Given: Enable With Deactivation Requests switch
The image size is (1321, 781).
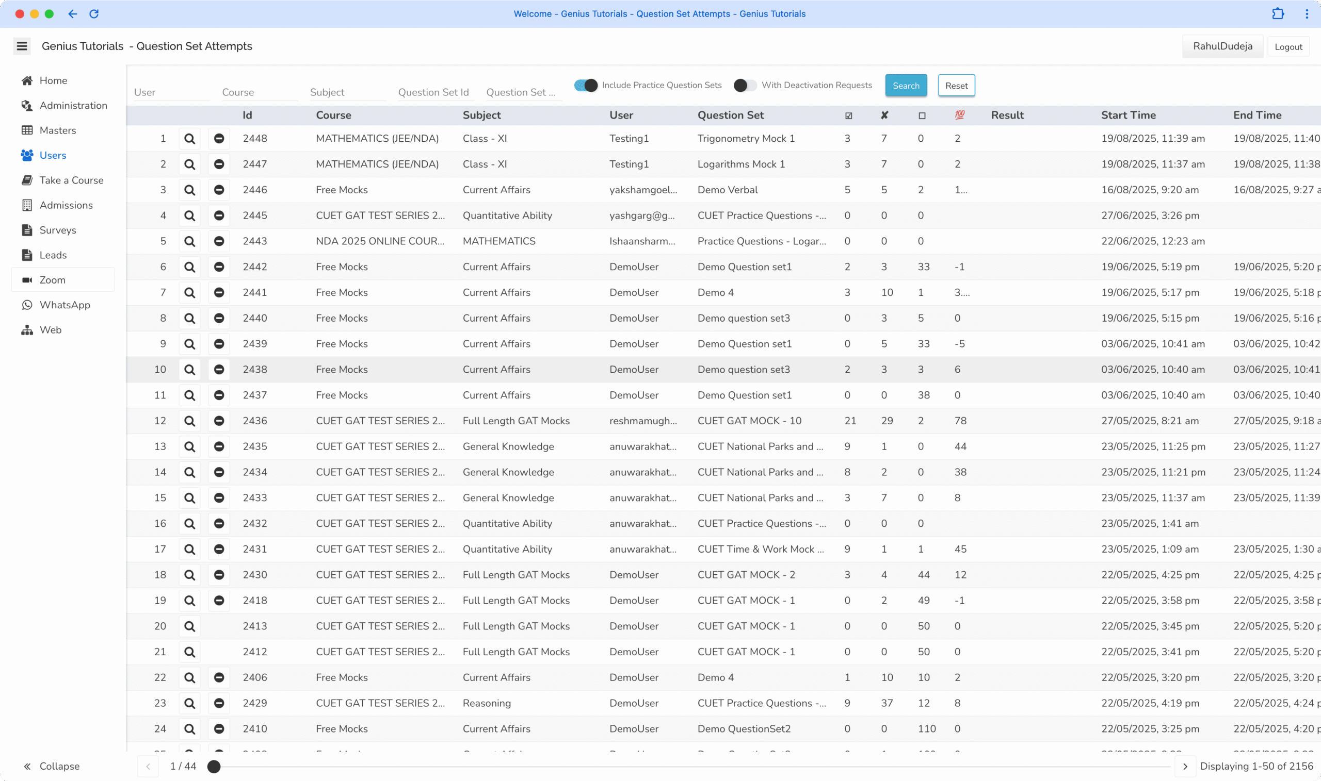Looking at the screenshot, I should coord(745,85).
